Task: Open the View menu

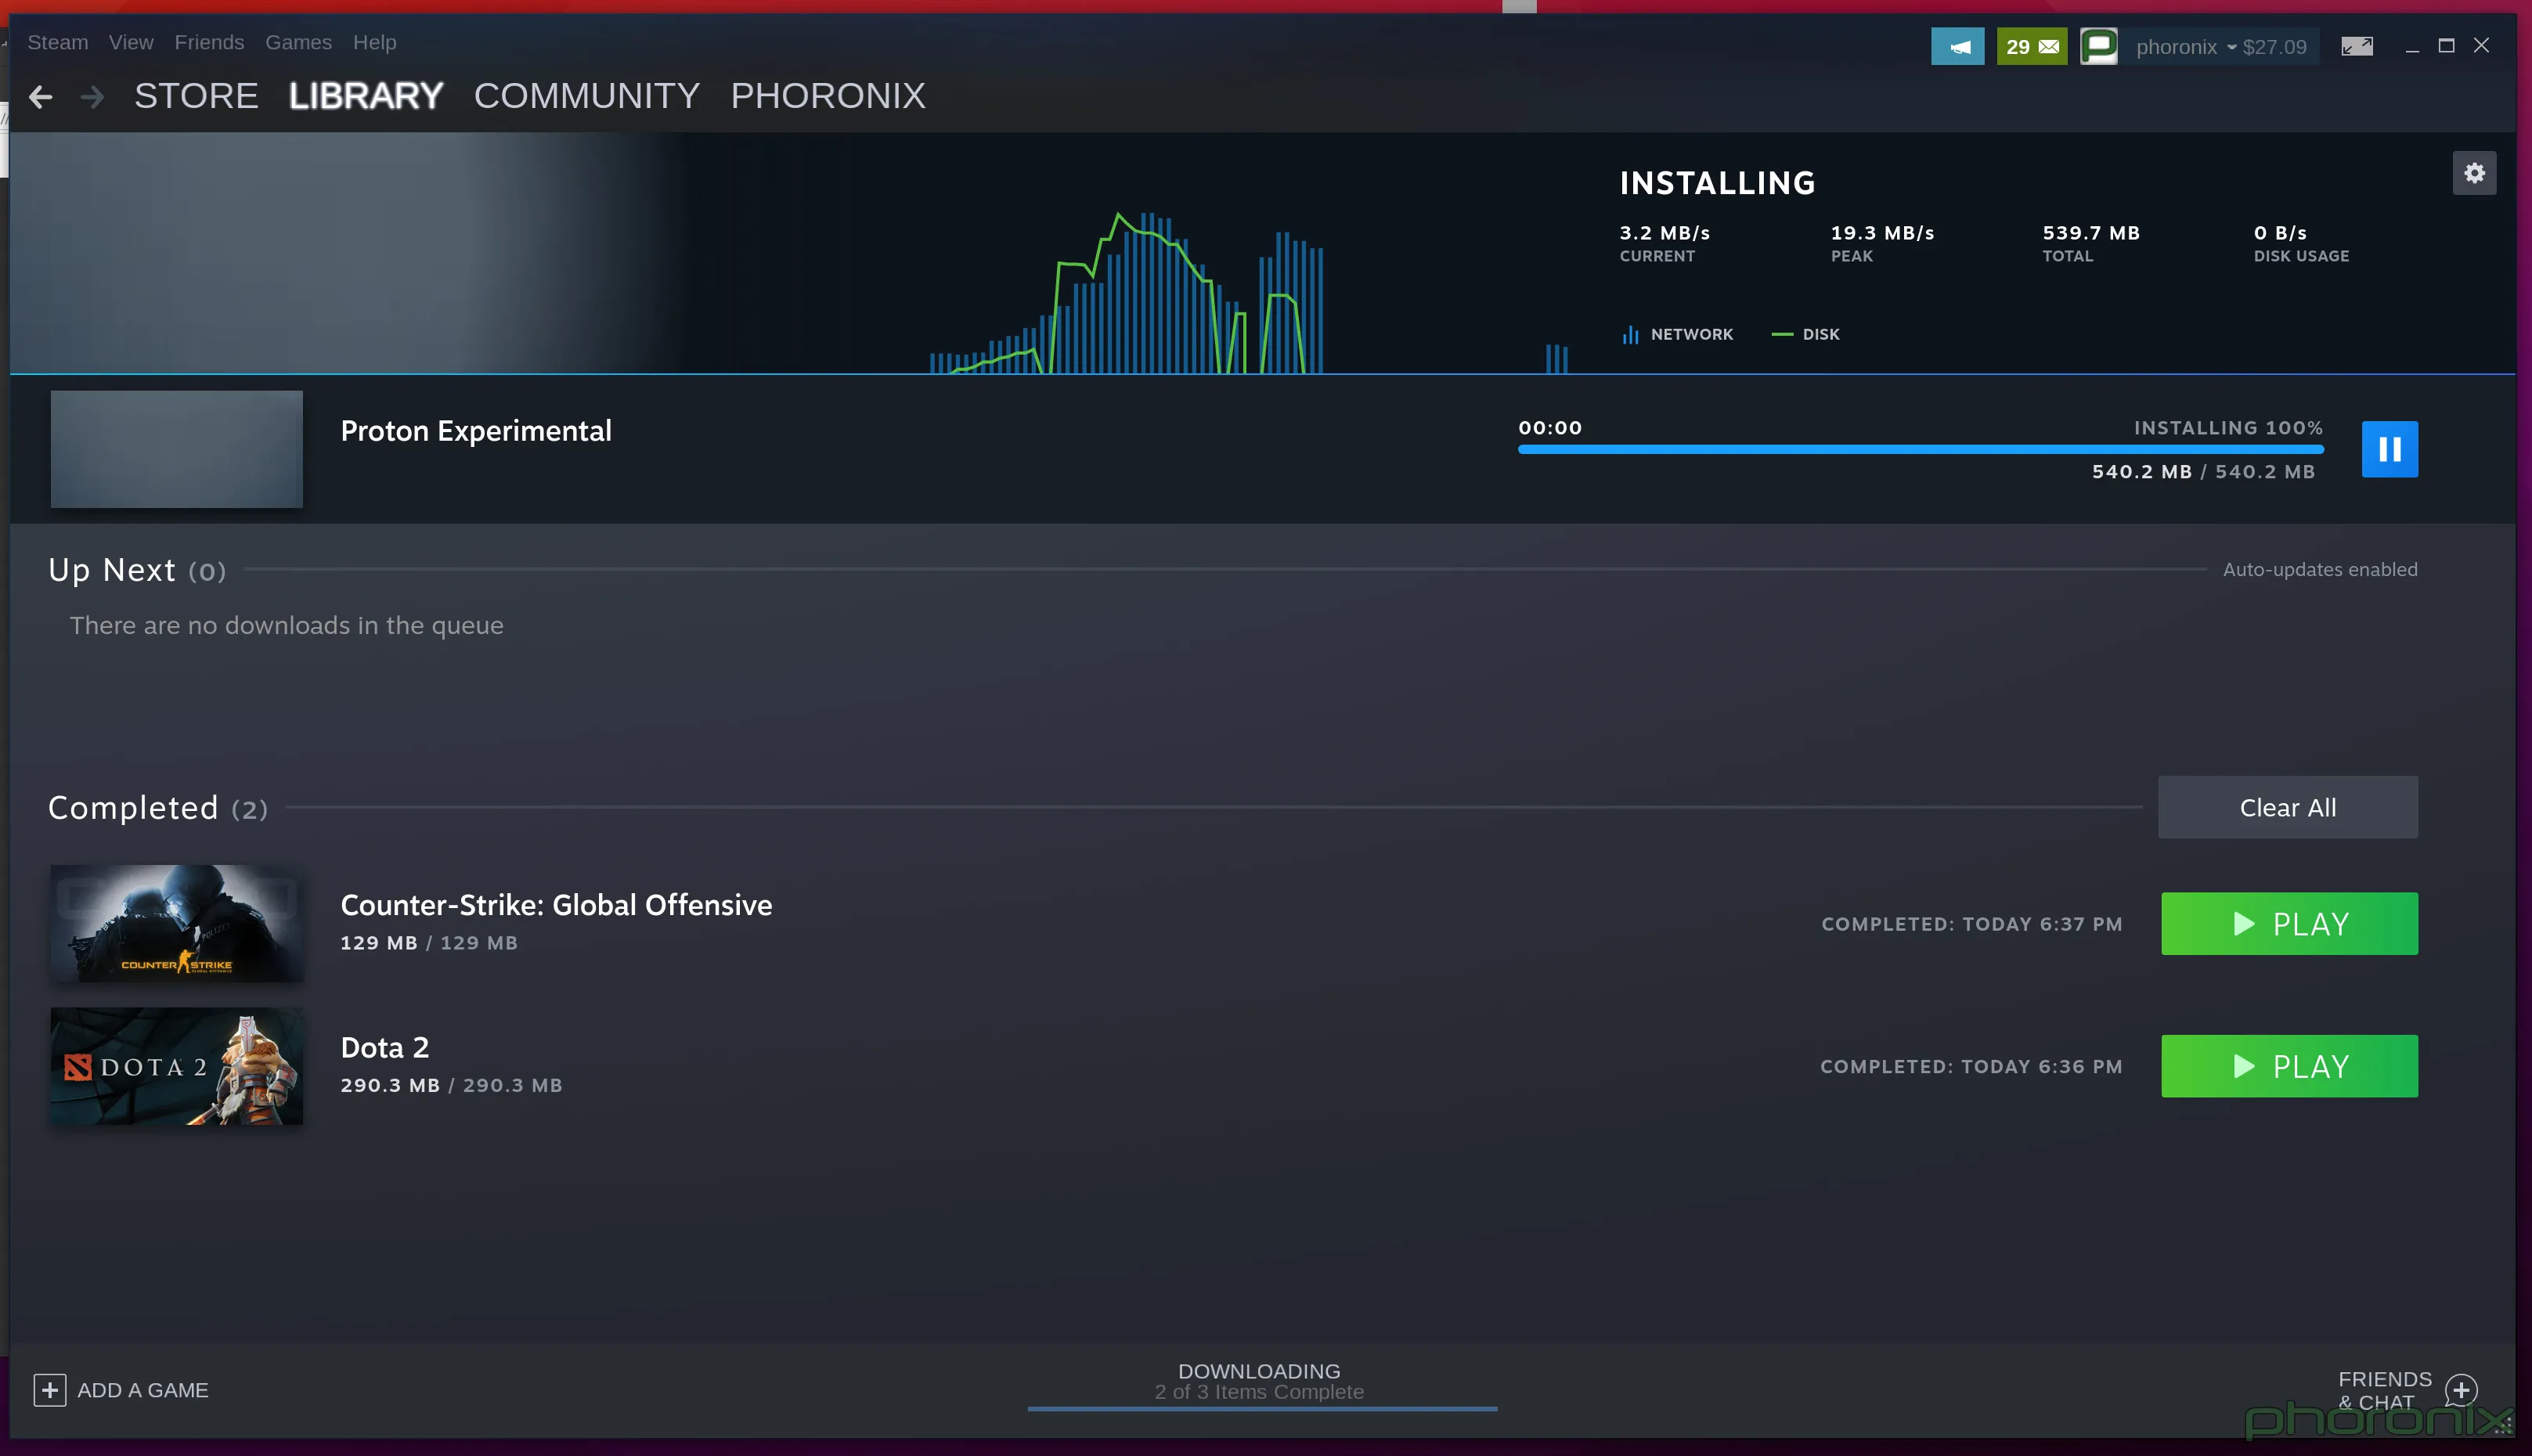Action: 131,42
